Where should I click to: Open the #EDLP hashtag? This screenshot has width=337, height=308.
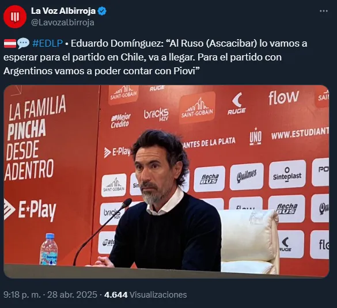[x=47, y=43]
